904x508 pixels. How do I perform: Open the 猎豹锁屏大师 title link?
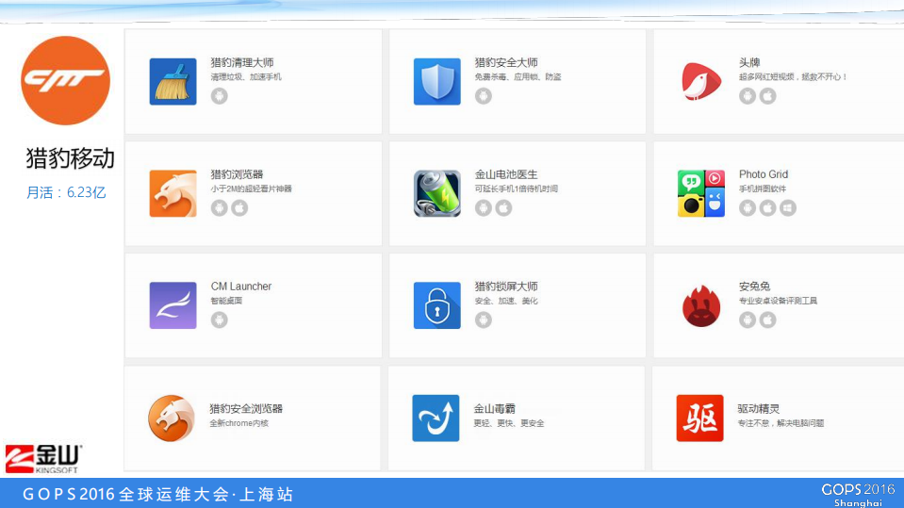pos(506,286)
